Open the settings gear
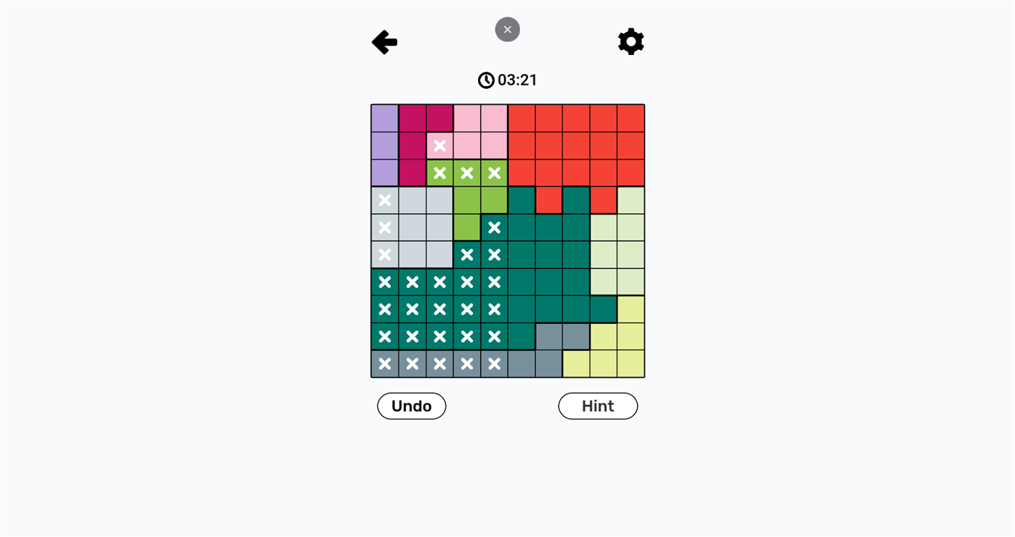Image resolution: width=1015 pixels, height=537 pixels. pyautogui.click(x=630, y=41)
